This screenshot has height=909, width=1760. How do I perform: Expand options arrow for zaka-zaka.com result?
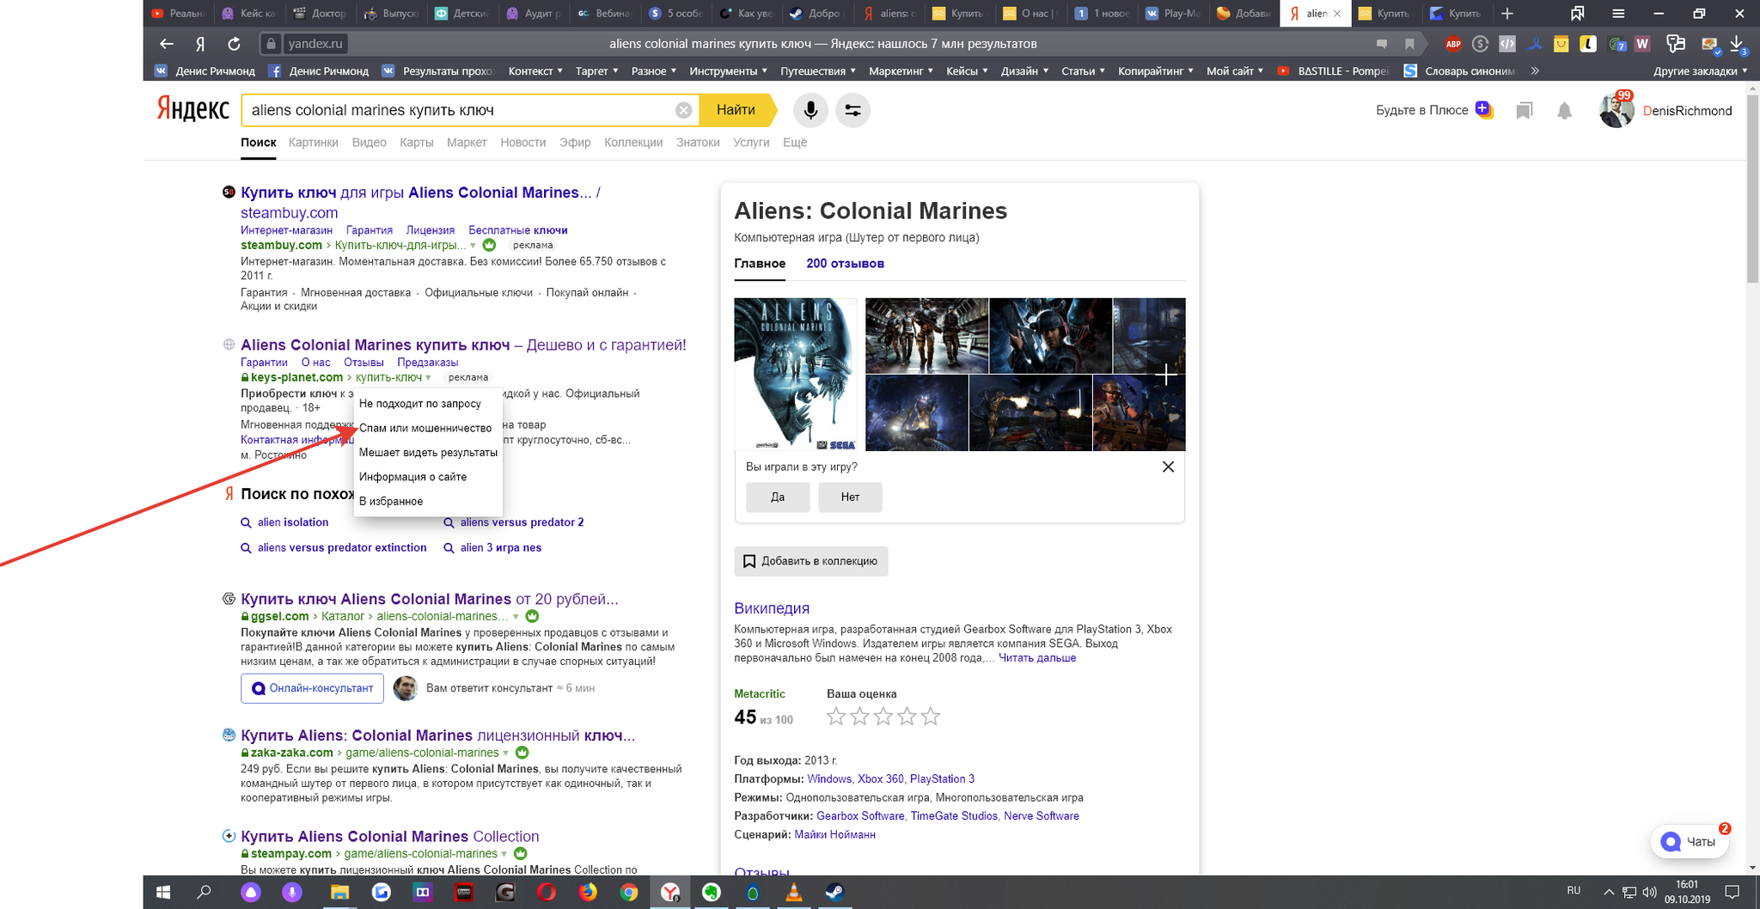click(505, 753)
